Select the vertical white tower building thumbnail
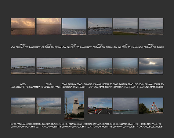The image size is (174, 138). (74, 106)
